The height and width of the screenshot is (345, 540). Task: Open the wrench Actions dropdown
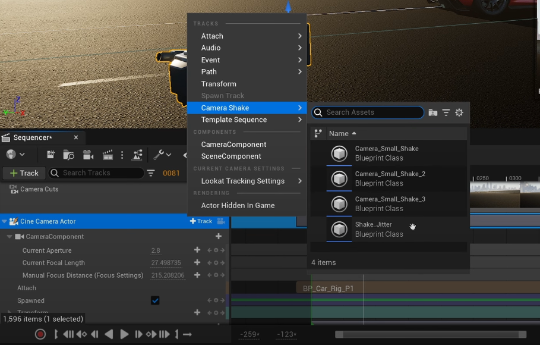click(162, 155)
